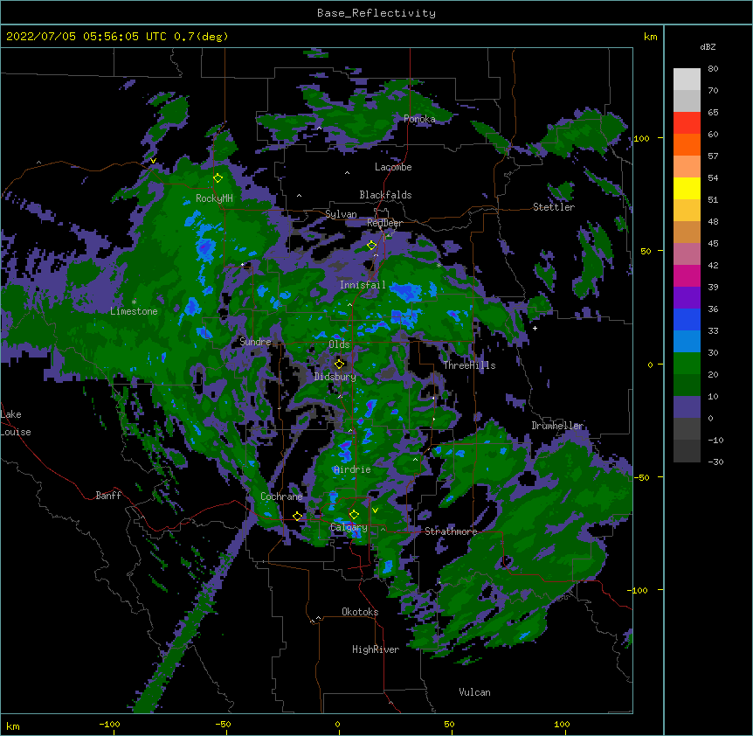Click the Ponoka label
This screenshot has width=753, height=736.
pyautogui.click(x=419, y=119)
